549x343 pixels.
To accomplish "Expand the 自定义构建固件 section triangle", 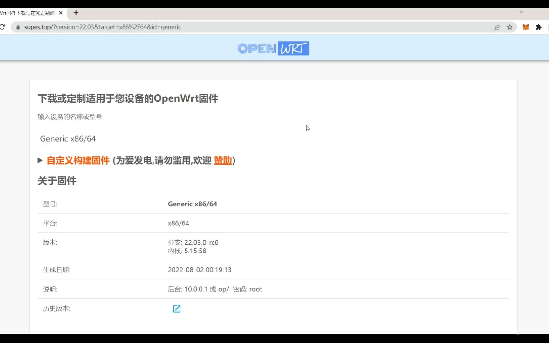I will pos(40,160).
